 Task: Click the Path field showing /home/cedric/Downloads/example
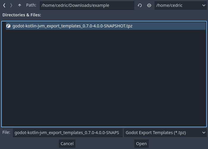point(87,5)
